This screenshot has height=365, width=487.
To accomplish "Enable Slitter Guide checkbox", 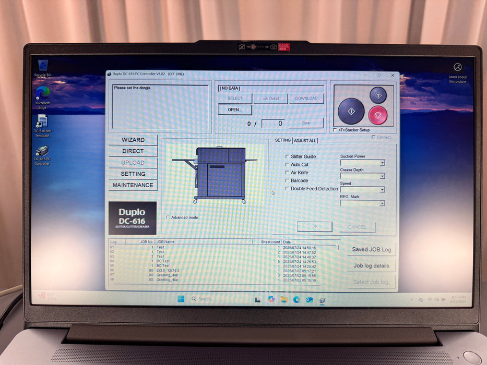I will click(287, 156).
